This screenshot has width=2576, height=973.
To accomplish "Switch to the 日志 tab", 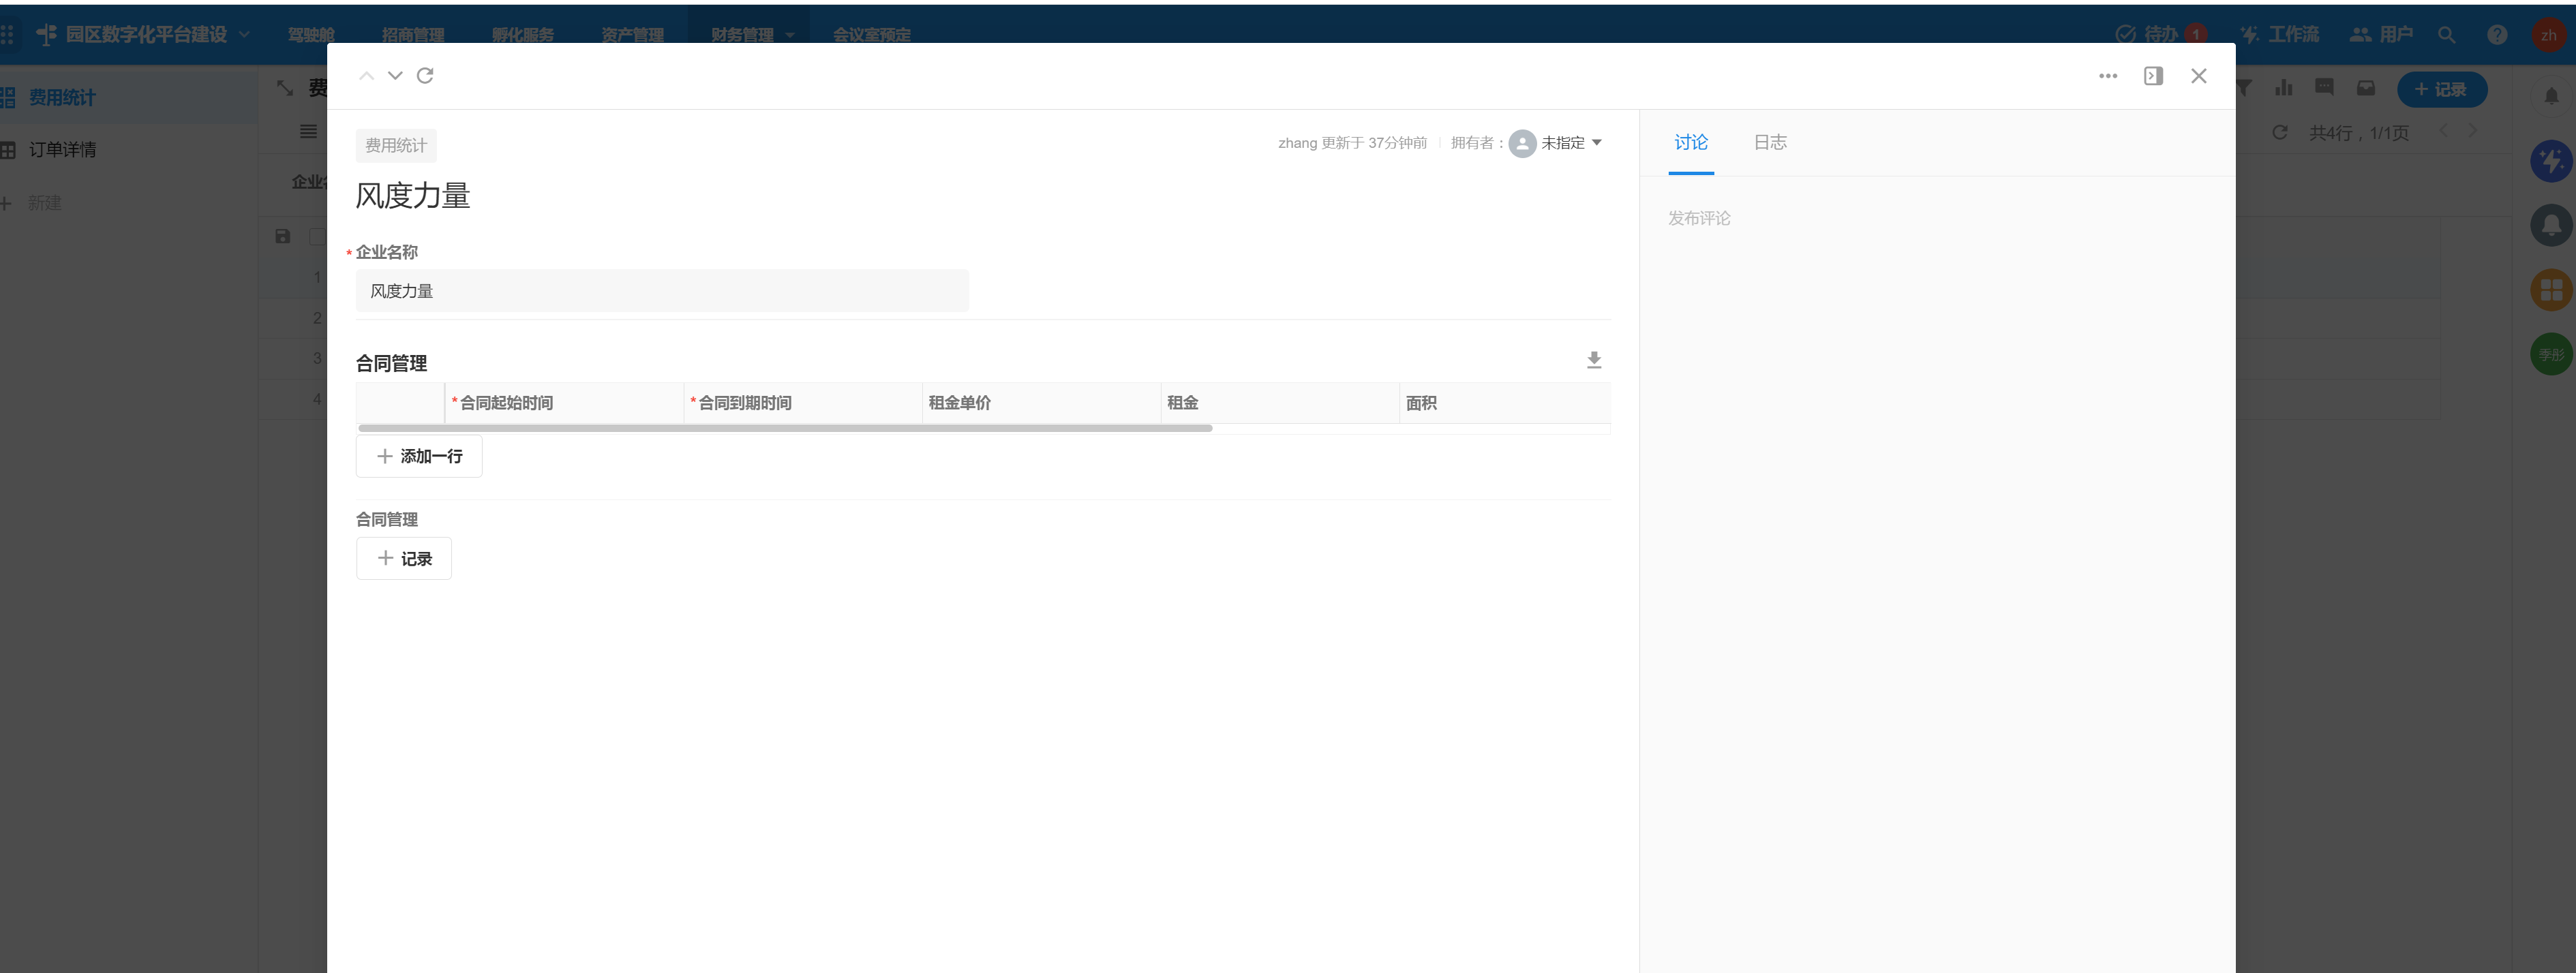I will [x=1770, y=143].
